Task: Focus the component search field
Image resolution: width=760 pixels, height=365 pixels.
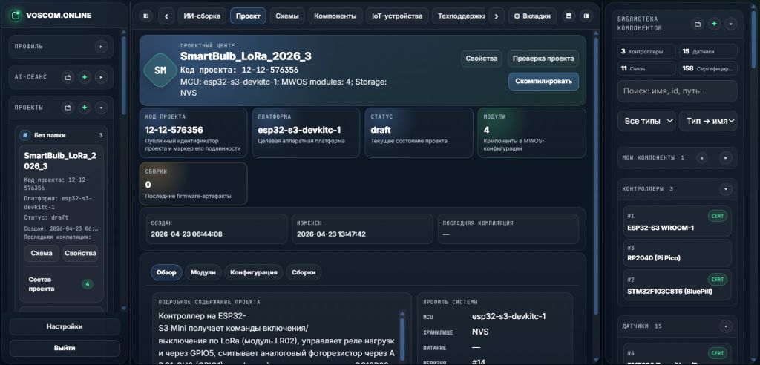Action: click(x=677, y=91)
